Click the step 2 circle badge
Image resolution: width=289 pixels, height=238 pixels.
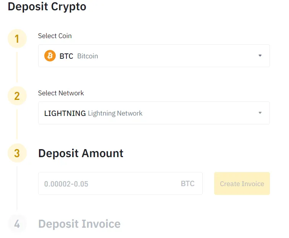[17, 96]
